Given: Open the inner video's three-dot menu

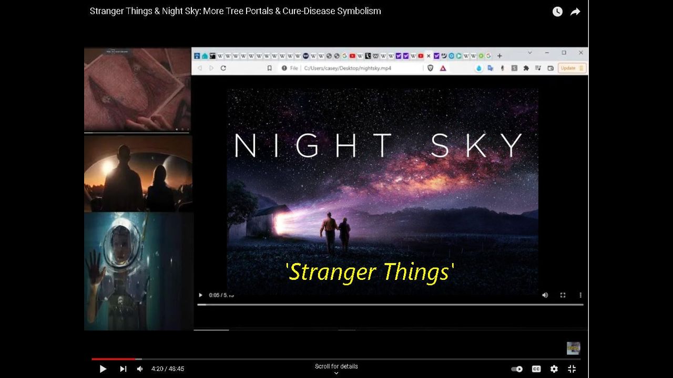Looking at the screenshot, I should 580,295.
